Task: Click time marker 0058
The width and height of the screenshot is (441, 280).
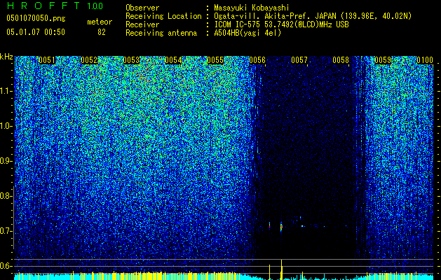Action: (x=341, y=60)
